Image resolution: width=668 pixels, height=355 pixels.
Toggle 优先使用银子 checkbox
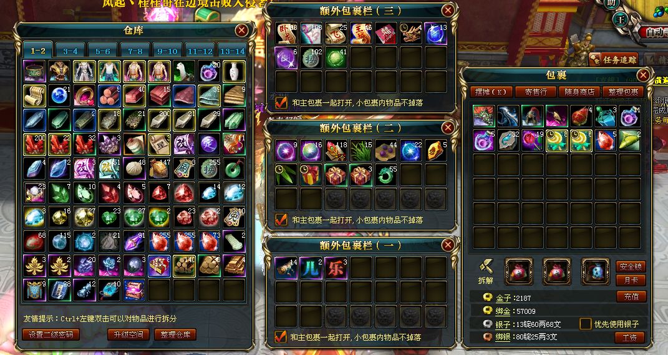586,324
